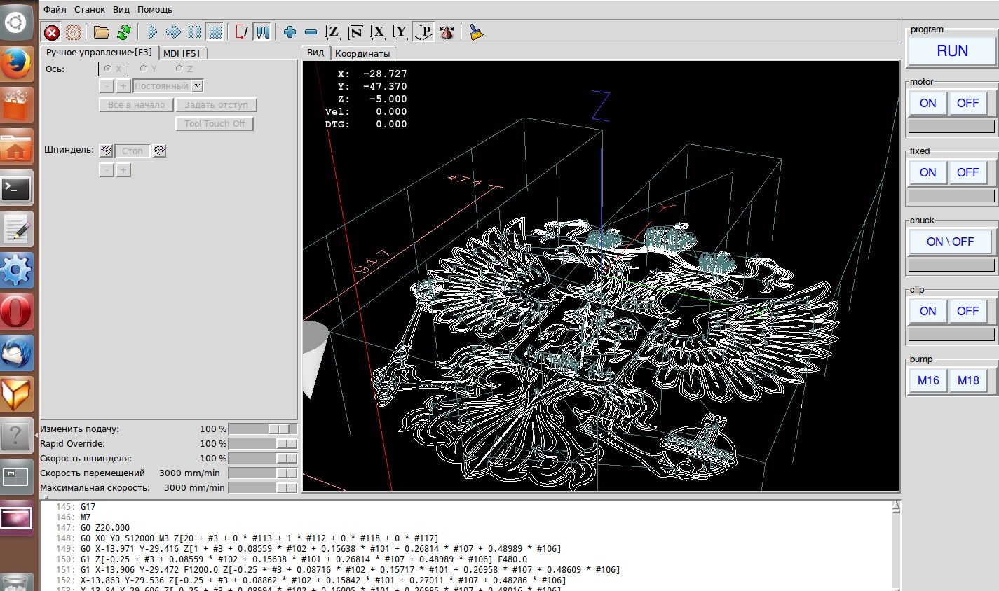Open a G-code file with folder icon
Viewport: 999px width, 591px height.
102,32
